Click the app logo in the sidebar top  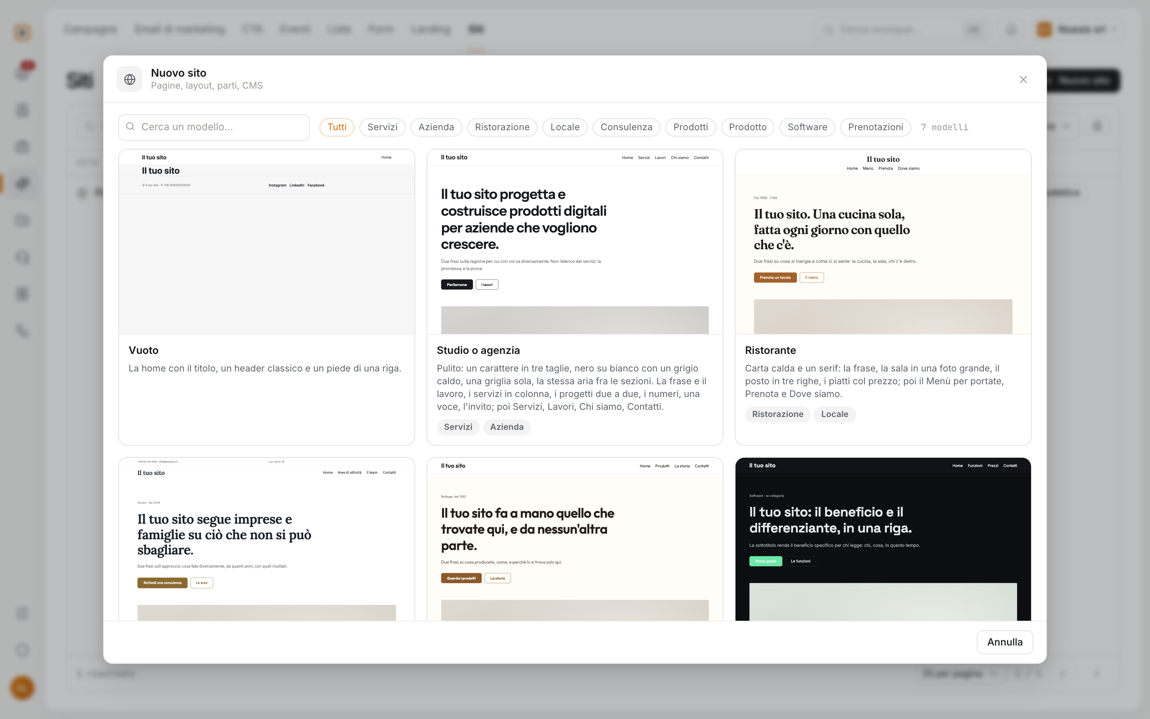click(x=22, y=32)
